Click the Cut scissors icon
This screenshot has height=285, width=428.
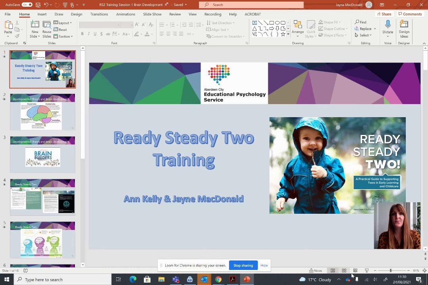click(17, 23)
